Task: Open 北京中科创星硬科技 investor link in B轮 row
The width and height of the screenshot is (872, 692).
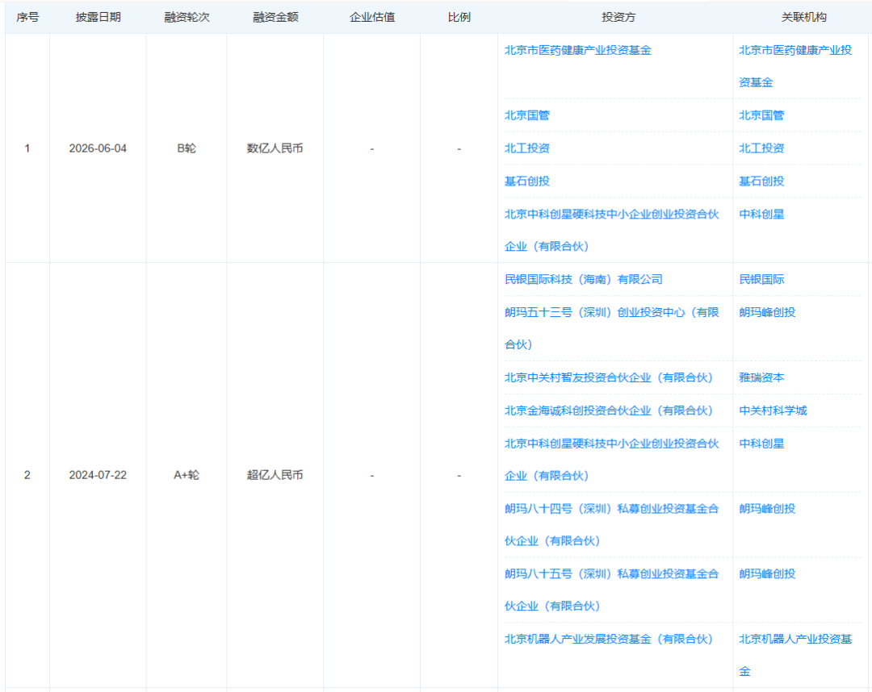Action: (612, 230)
